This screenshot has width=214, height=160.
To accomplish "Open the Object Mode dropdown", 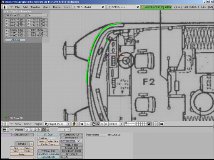I will (57, 124).
